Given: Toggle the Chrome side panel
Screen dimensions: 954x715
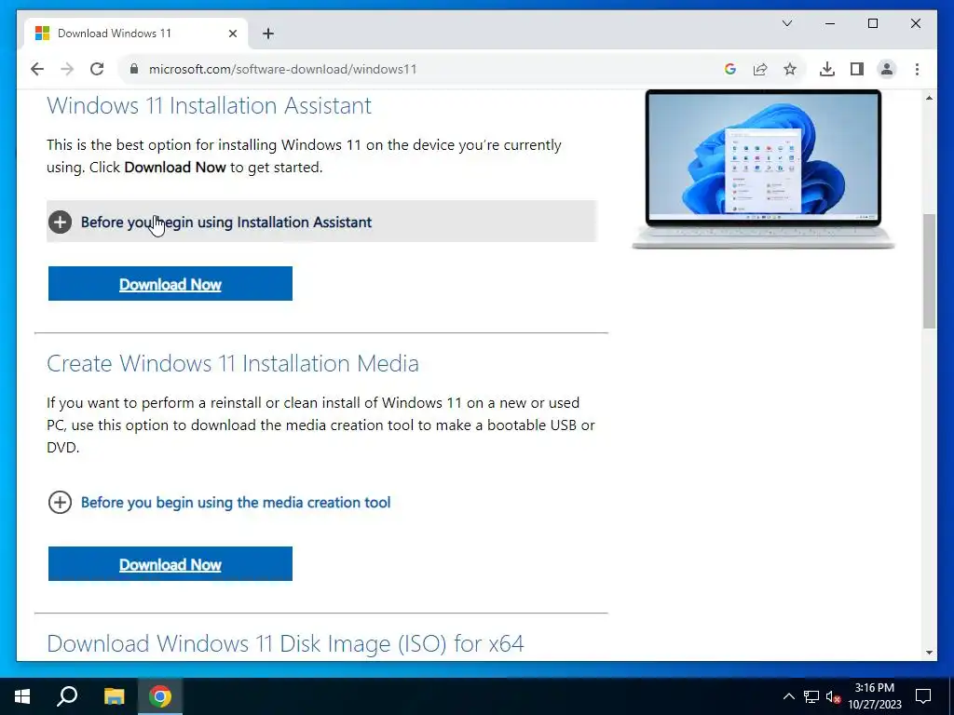Looking at the screenshot, I should coord(857,69).
